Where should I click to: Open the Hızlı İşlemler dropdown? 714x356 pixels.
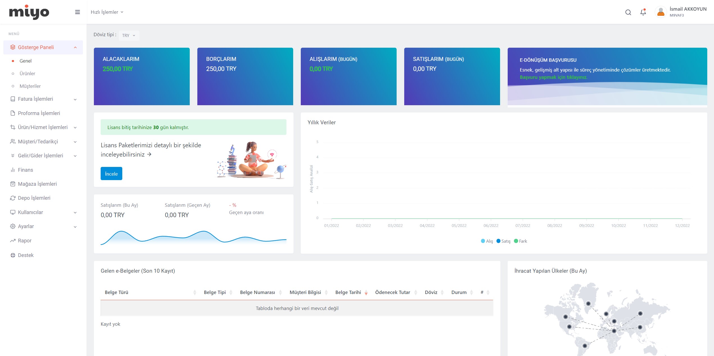pyautogui.click(x=107, y=12)
